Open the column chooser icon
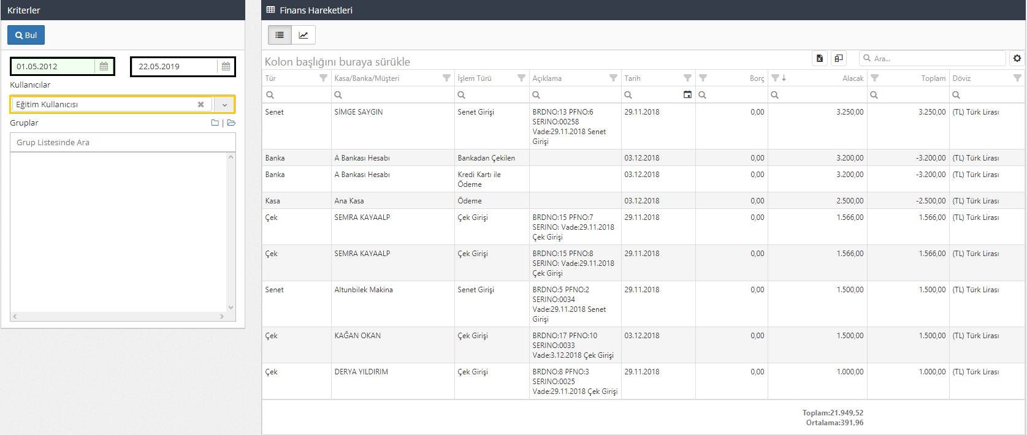Image resolution: width=1027 pixels, height=435 pixels. tap(839, 58)
